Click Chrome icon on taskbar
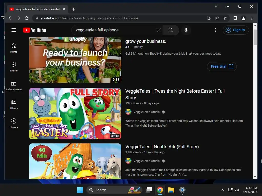The image size is (262, 196). click(160, 190)
